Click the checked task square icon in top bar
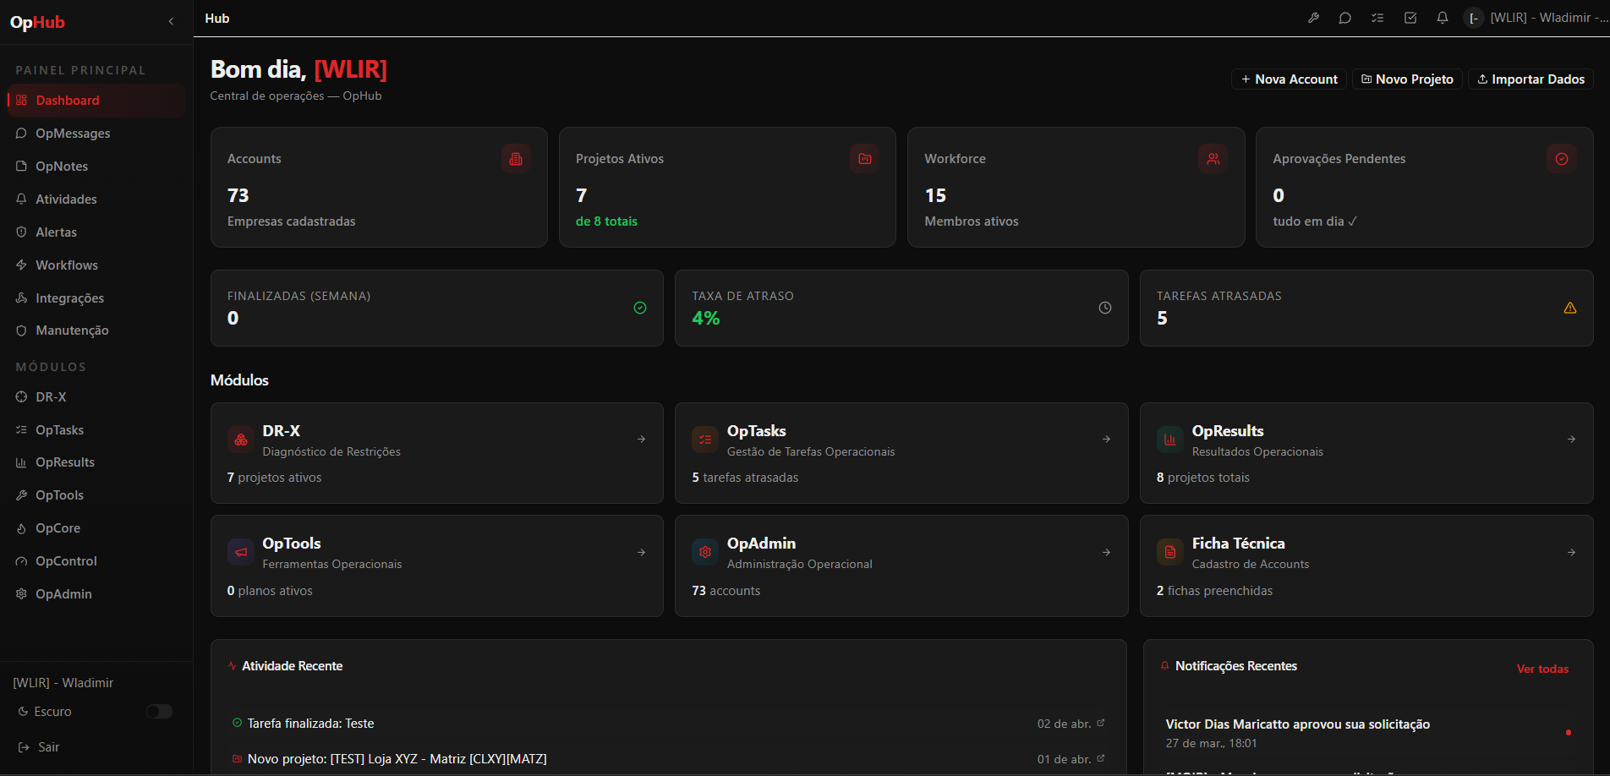Viewport: 1610px width, 776px height. 1410,18
